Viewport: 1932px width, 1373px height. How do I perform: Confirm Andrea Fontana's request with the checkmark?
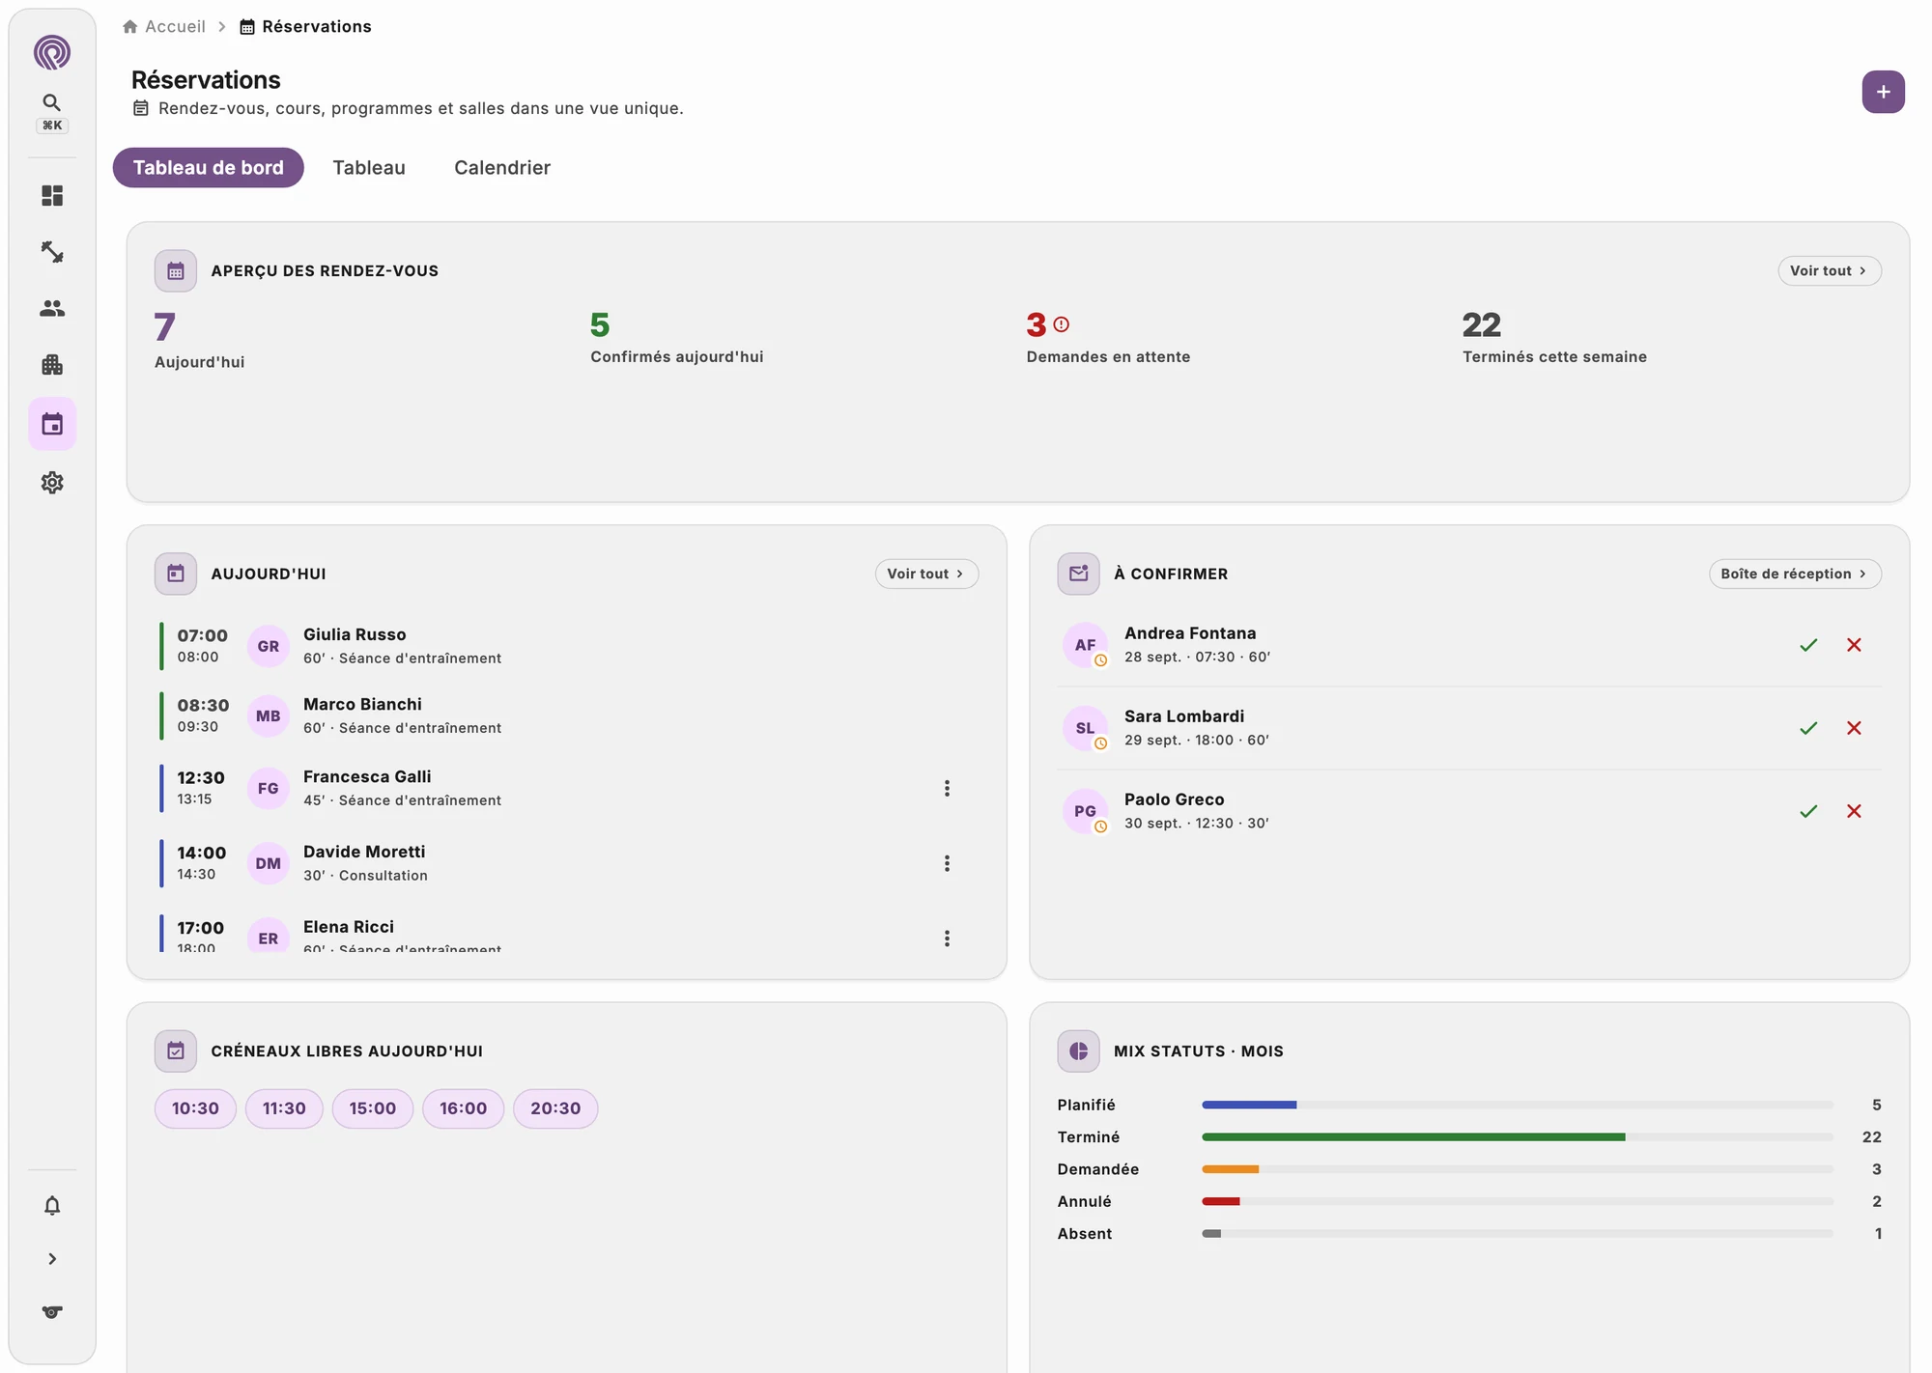(1808, 645)
